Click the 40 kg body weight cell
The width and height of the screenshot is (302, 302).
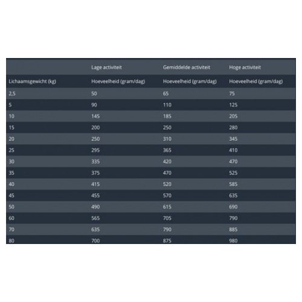[11, 184]
